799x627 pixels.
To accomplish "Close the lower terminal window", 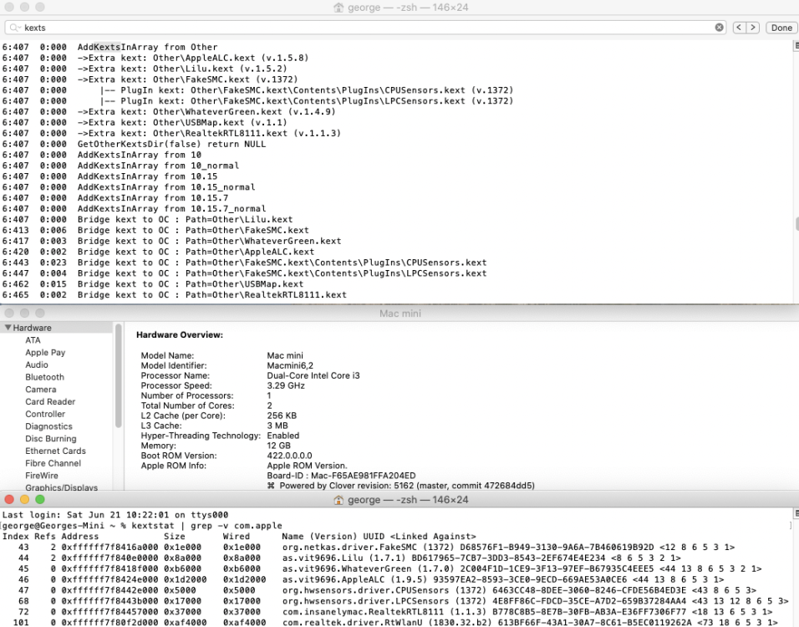I will 9,500.
